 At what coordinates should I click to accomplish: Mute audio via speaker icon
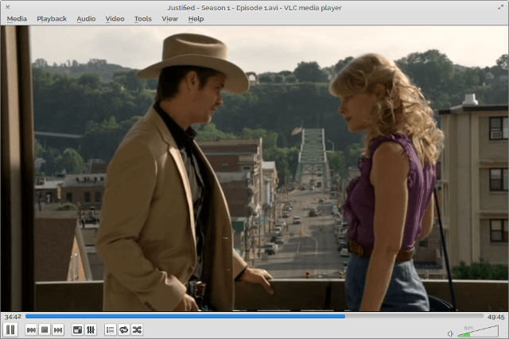tap(450, 333)
